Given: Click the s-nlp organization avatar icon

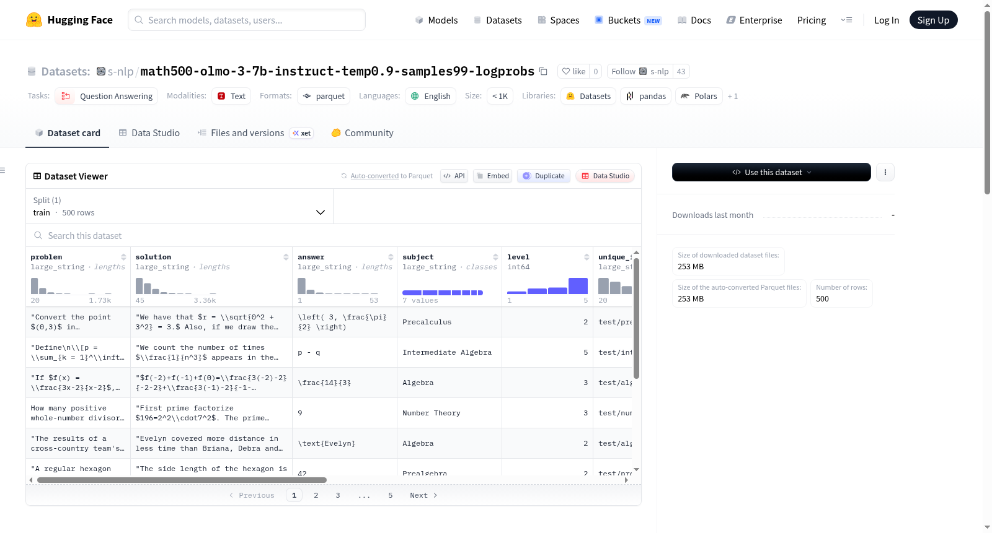Looking at the screenshot, I should (101, 71).
